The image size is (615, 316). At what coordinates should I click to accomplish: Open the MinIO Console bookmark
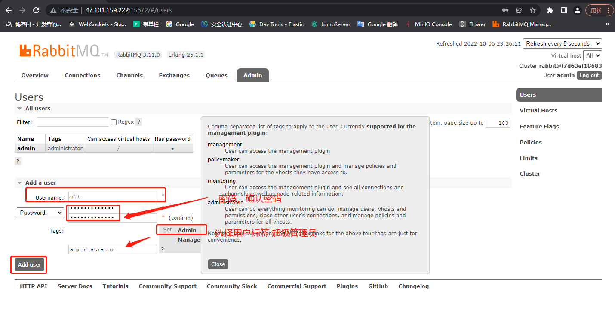tap(428, 24)
